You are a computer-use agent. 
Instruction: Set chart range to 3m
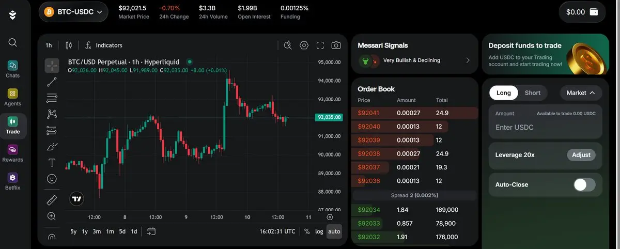tap(97, 231)
